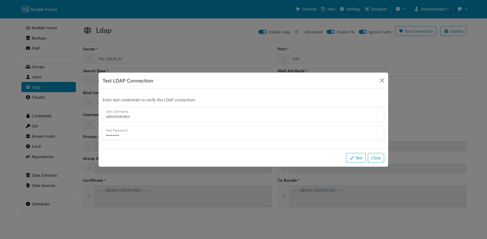Click the Test Username input field
The image size is (487, 239).
coord(243,116)
